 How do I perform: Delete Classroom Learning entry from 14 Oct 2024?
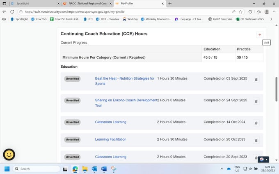256,123
